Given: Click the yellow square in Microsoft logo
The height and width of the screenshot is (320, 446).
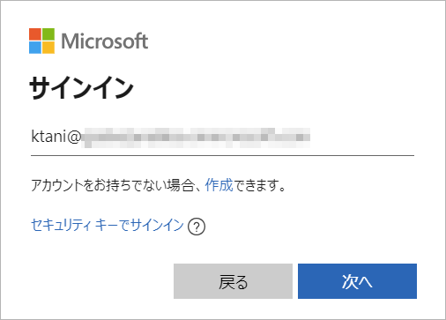Looking at the screenshot, I should click(x=48, y=48).
